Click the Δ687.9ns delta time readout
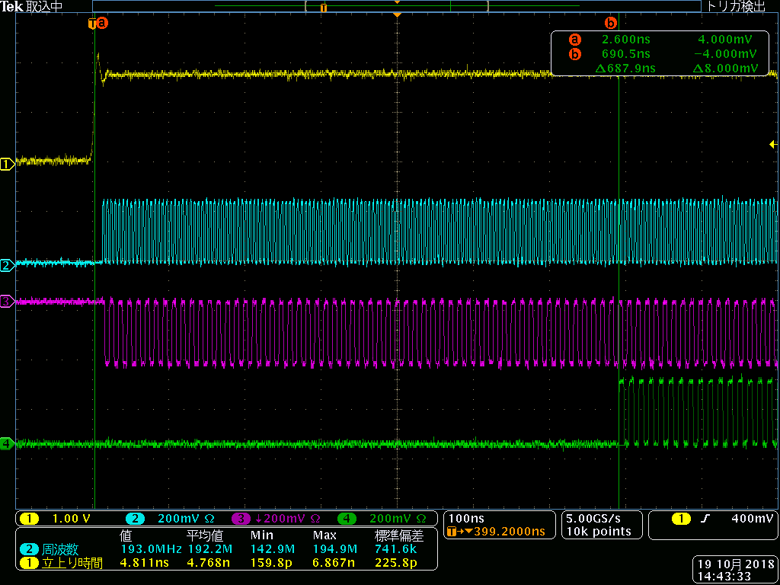The height and width of the screenshot is (585, 780). click(625, 68)
